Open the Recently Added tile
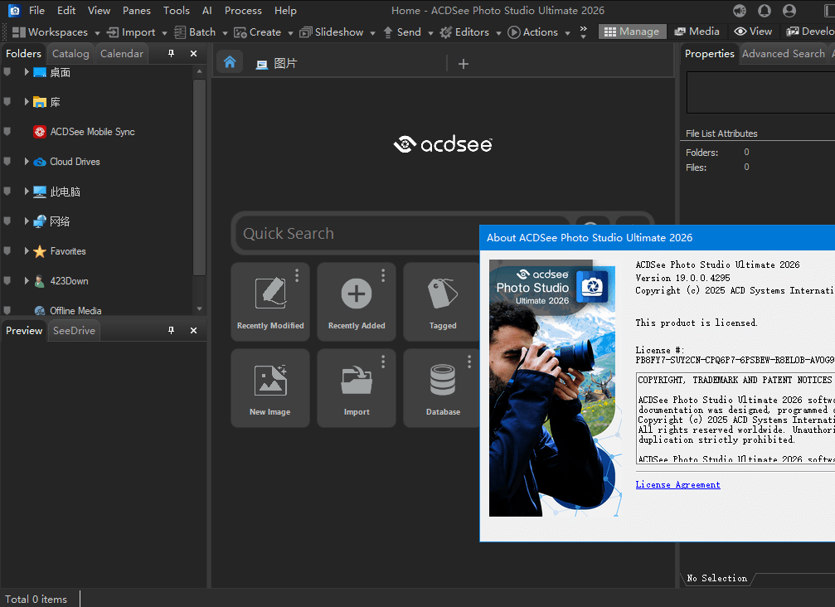The height and width of the screenshot is (607, 835). click(x=356, y=294)
